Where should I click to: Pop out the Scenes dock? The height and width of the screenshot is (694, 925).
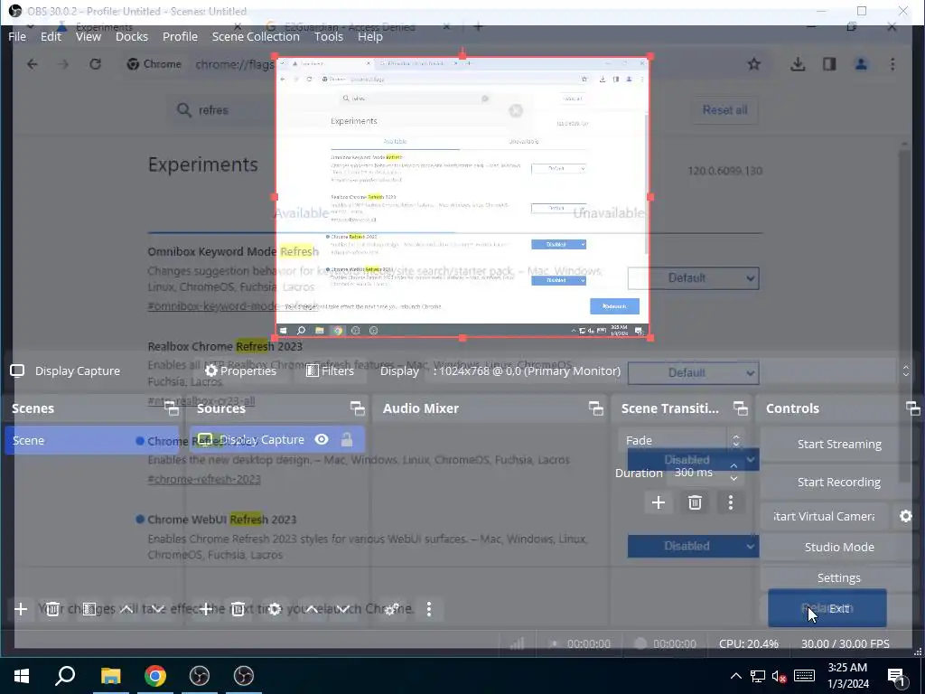click(x=172, y=408)
